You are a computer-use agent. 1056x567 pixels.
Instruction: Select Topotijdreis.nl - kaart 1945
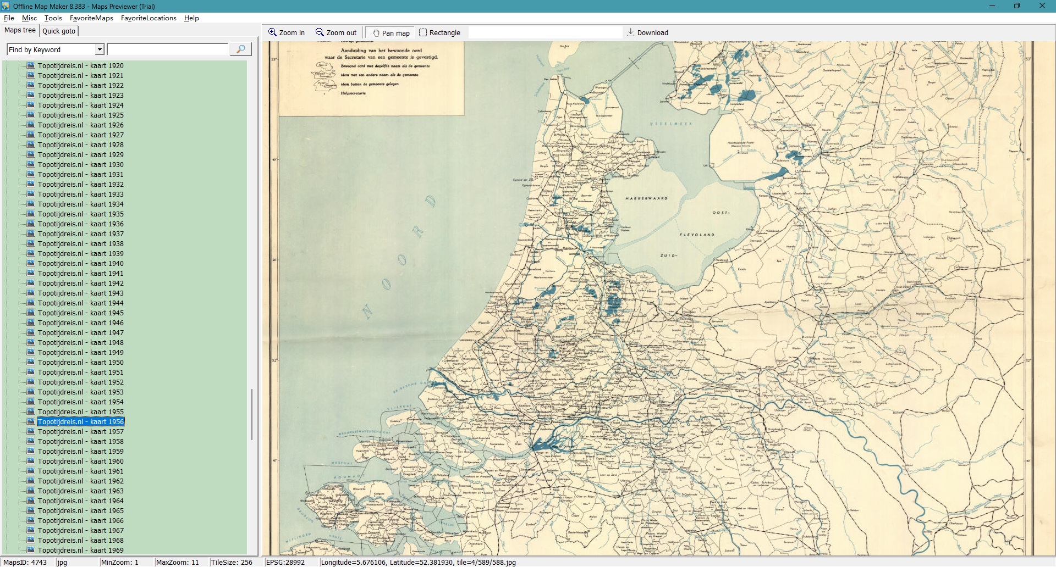[x=80, y=313]
